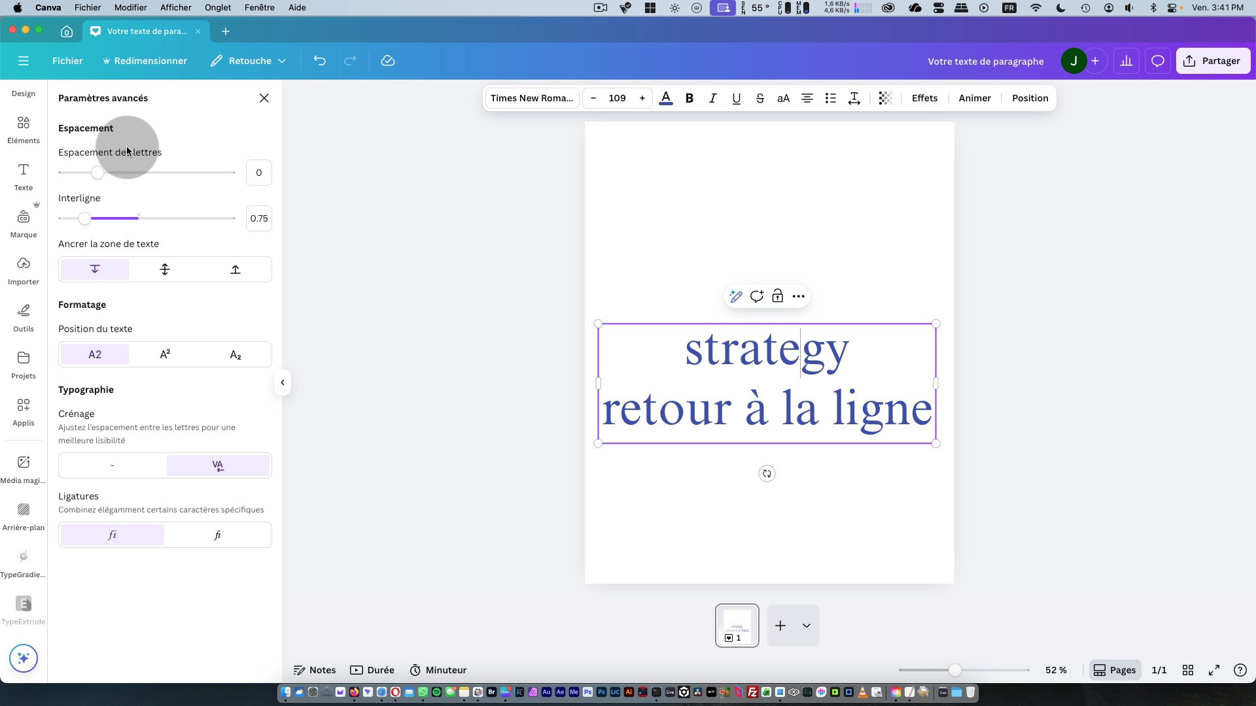Viewport: 1256px width, 706px height.
Task: Open the Éléments sidebar panel
Action: point(24,129)
